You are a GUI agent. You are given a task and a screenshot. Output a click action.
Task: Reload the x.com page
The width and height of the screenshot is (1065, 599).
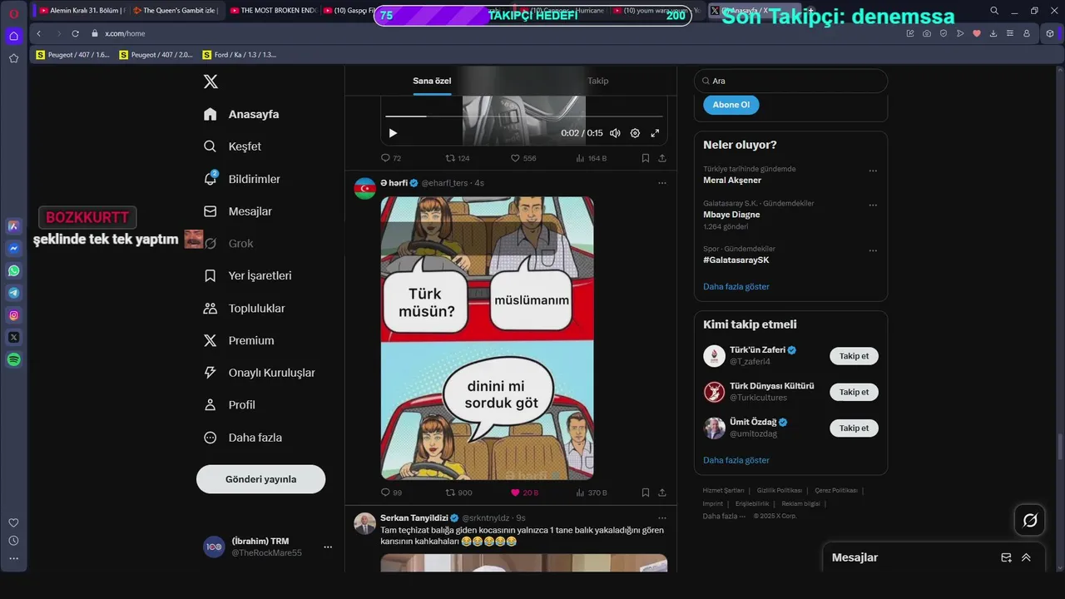point(75,33)
